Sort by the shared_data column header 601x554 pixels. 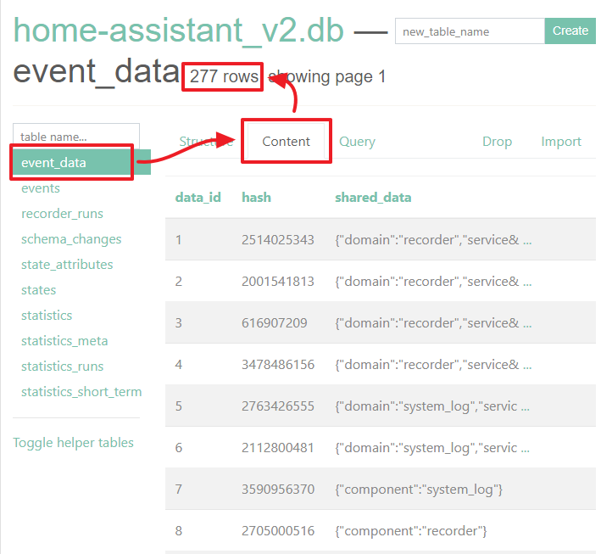pyautogui.click(x=373, y=197)
